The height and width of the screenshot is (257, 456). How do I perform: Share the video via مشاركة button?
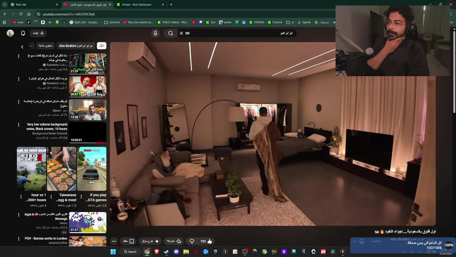point(174,241)
